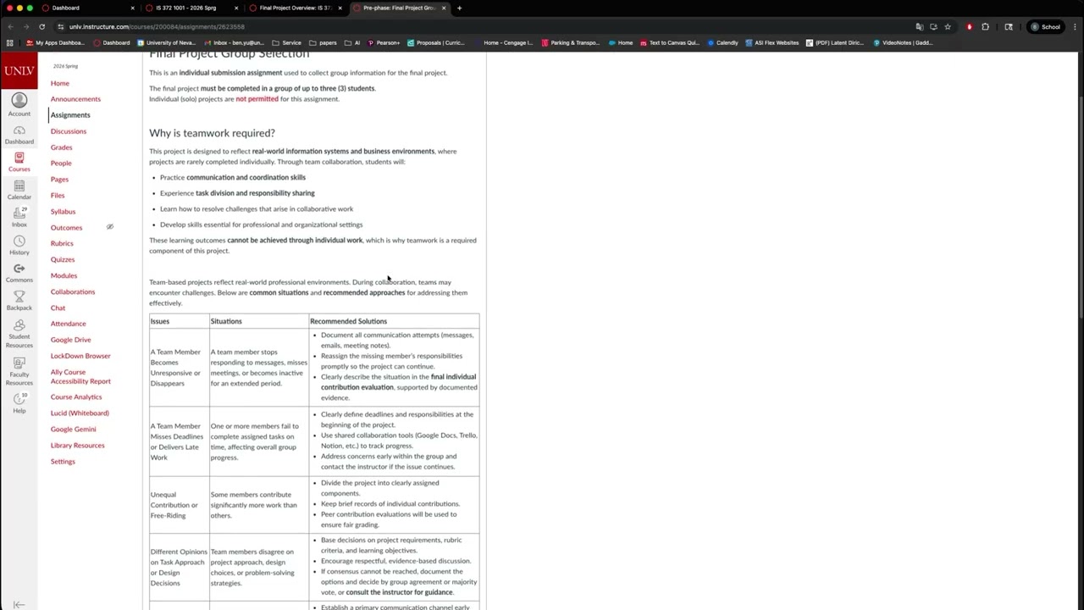Open a new browser tab with the plus icon

(459, 8)
